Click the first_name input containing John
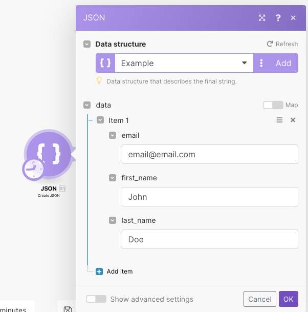 pyautogui.click(x=210, y=197)
